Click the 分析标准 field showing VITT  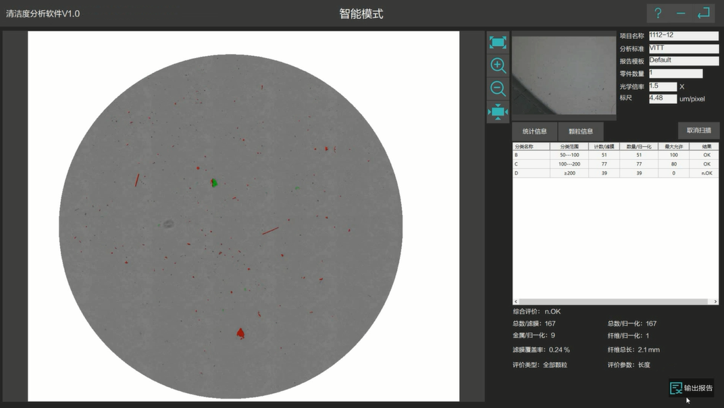click(x=683, y=49)
